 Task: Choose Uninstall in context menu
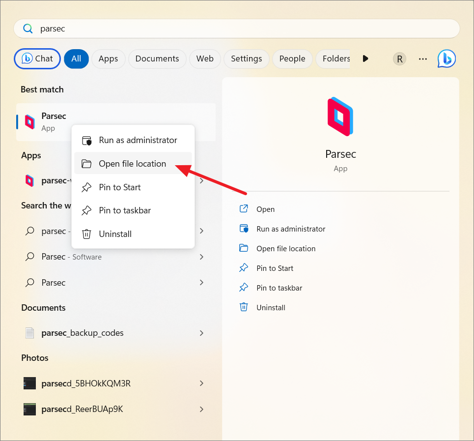pos(133,234)
